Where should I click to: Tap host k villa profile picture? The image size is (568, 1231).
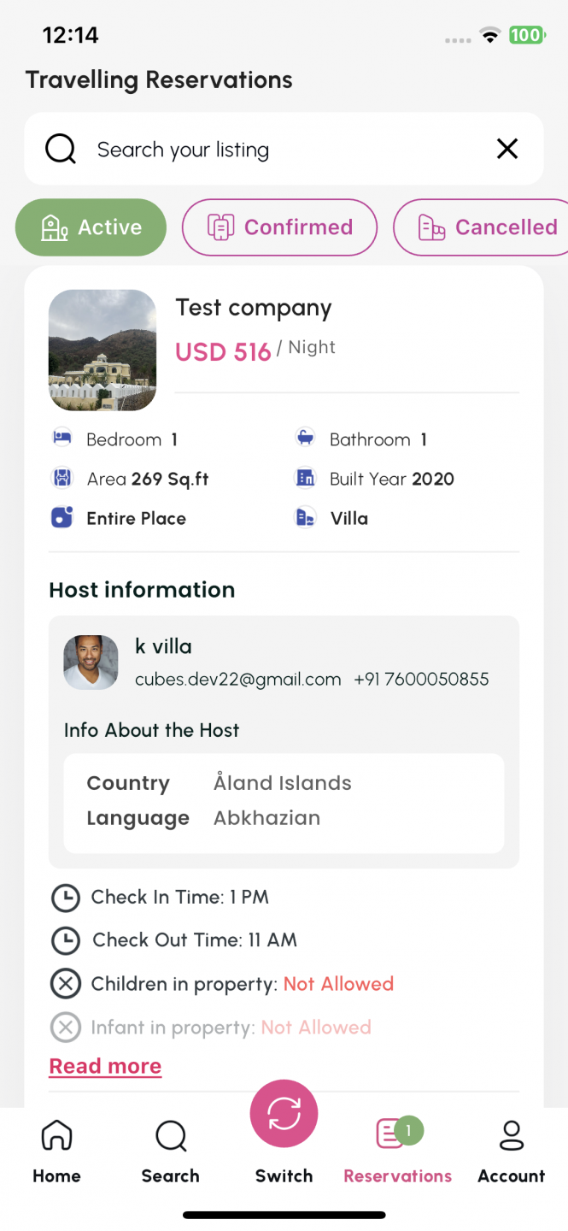tap(91, 663)
